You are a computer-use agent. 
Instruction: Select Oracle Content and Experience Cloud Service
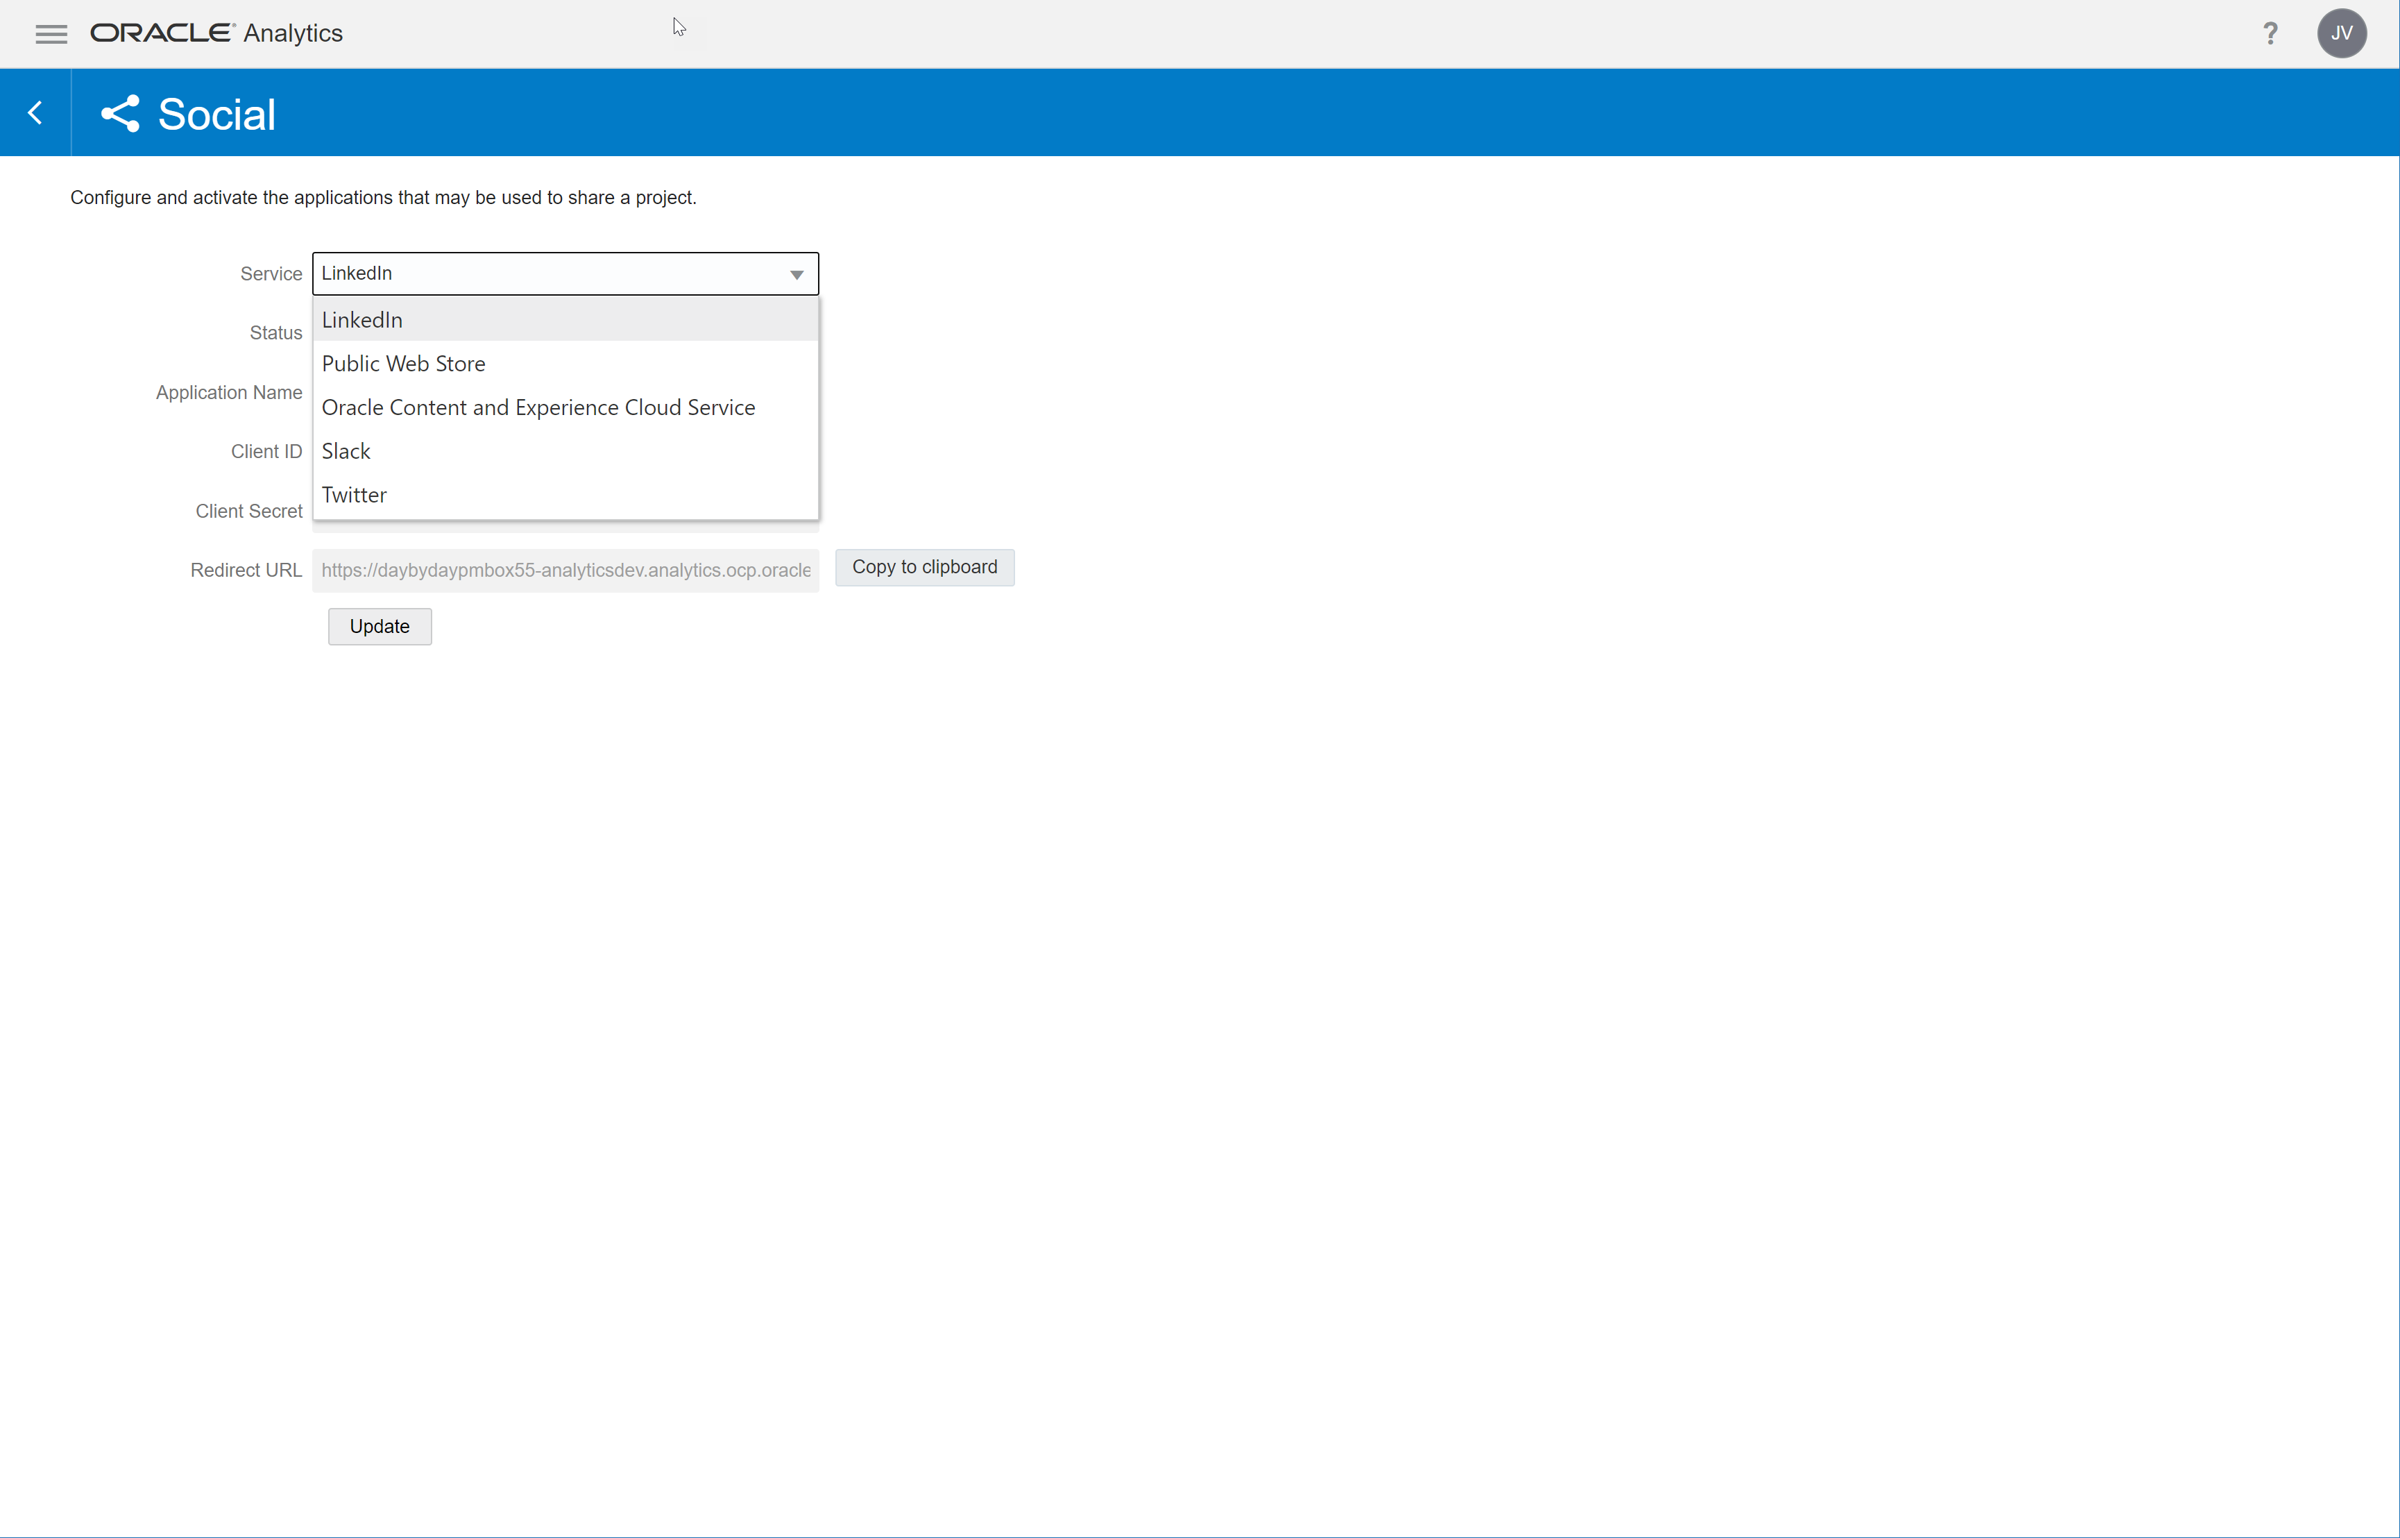[x=566, y=407]
